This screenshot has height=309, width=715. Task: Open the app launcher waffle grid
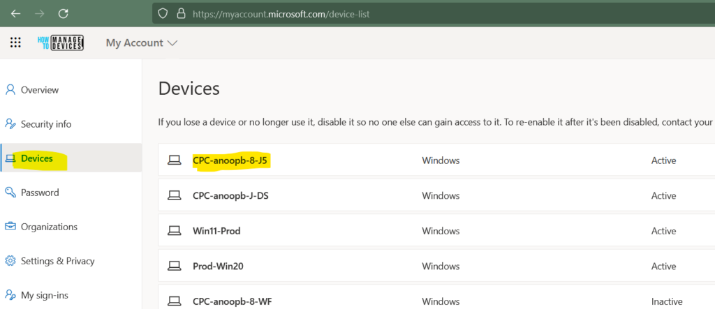click(15, 43)
